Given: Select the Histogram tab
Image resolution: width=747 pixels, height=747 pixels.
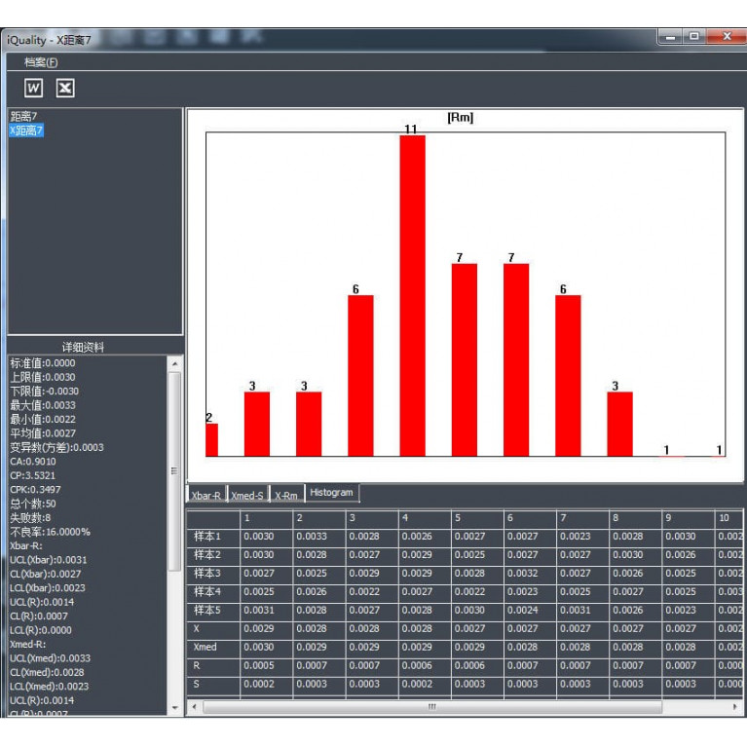Looking at the screenshot, I should point(331,493).
